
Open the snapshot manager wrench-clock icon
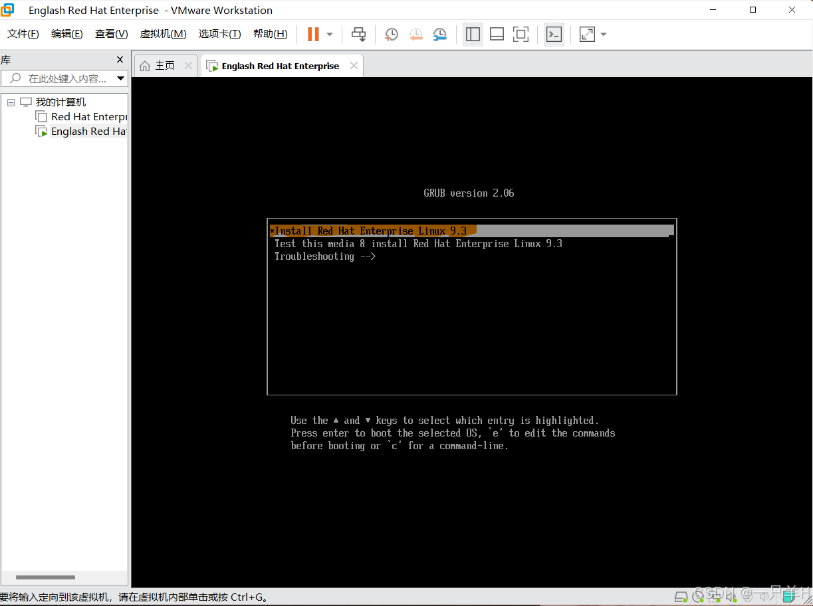440,34
